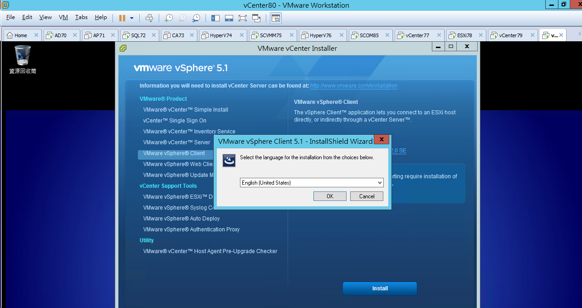
Task: Switch to the Home tab
Action: tap(20, 35)
